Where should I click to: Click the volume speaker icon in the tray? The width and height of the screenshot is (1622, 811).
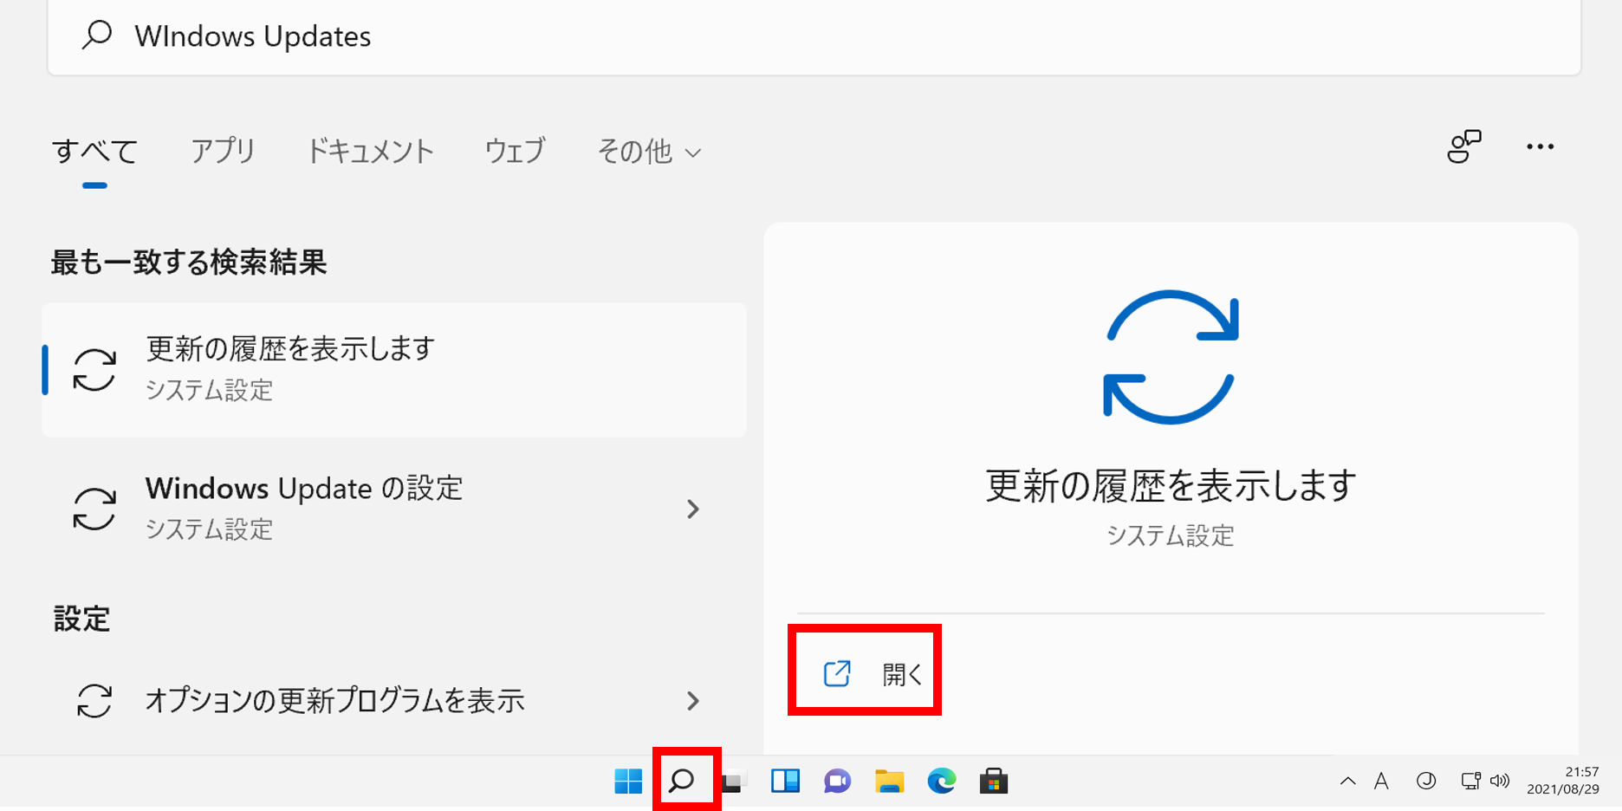click(x=1500, y=782)
